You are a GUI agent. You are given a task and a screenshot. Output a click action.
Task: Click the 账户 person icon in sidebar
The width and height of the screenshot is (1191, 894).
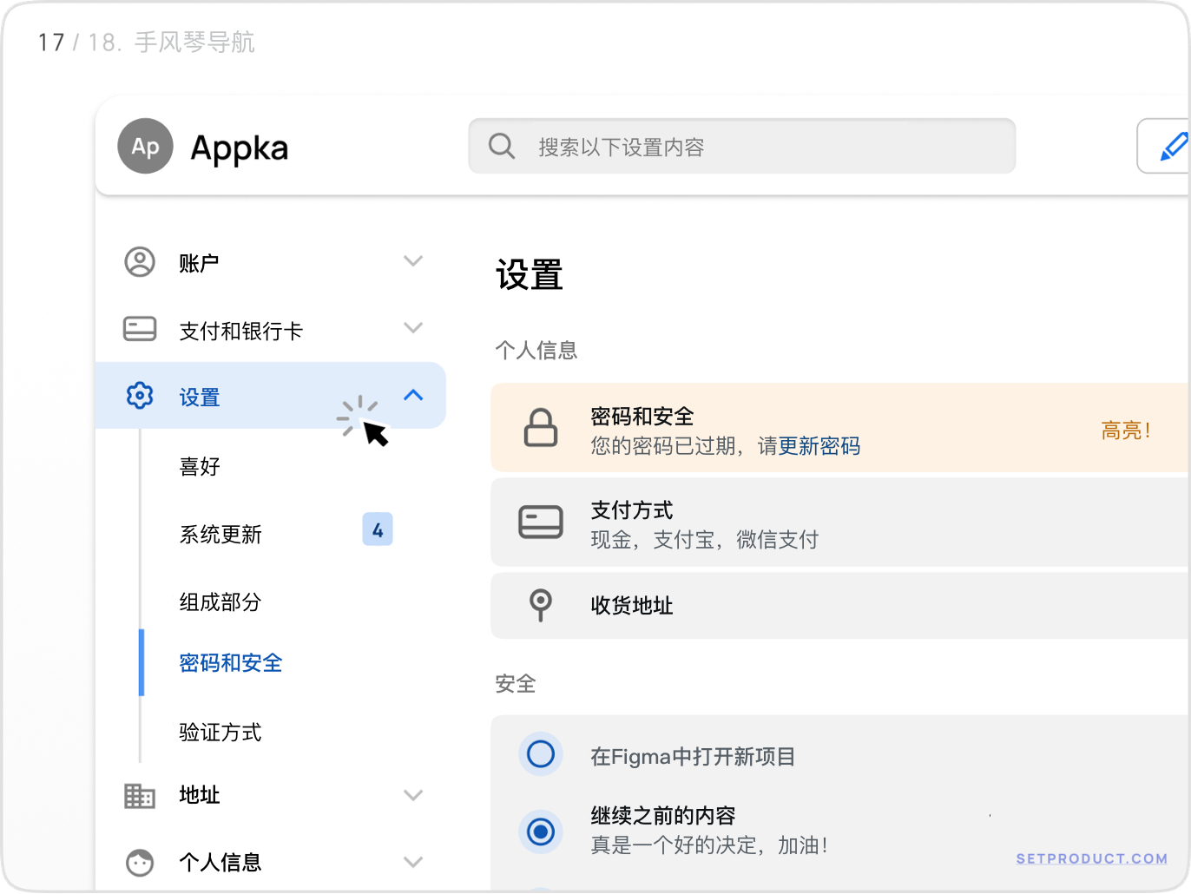140,261
